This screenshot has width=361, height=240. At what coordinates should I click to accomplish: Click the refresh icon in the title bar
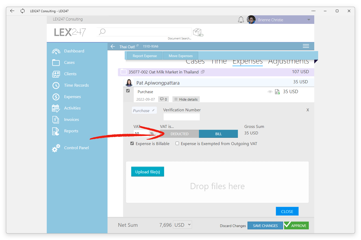[x=23, y=11]
